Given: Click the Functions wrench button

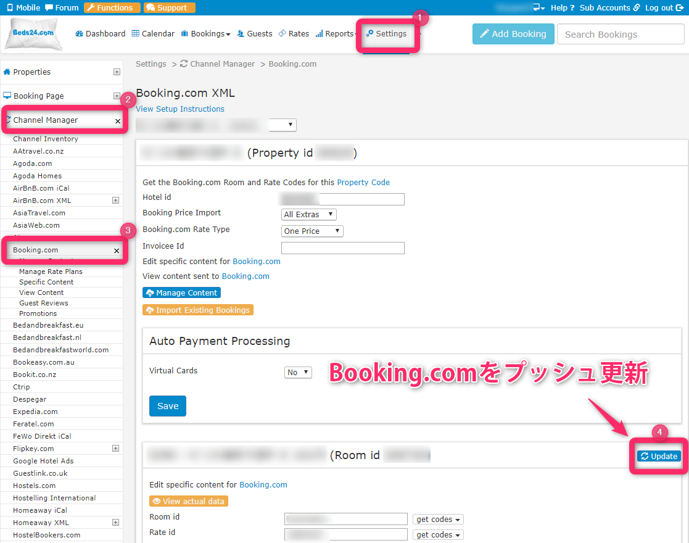Looking at the screenshot, I should pyautogui.click(x=112, y=7).
